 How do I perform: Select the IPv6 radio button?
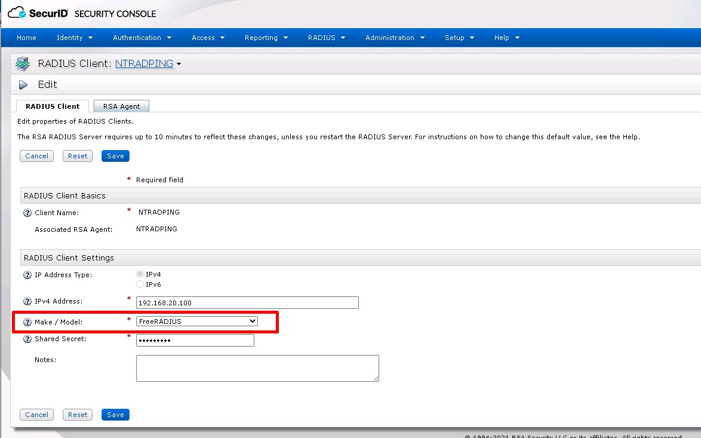[x=140, y=284]
